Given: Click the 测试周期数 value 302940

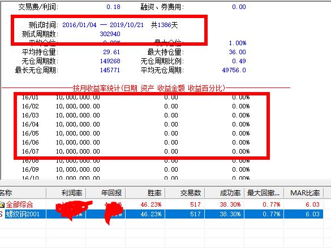Looking at the screenshot, I should point(110,34).
